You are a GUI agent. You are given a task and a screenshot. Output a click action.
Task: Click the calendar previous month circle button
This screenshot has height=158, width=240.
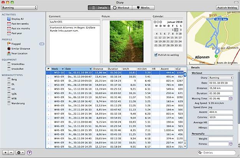[x=155, y=22]
